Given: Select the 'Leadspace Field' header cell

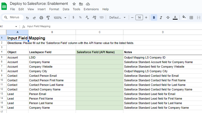Looking at the screenshot, I should click(x=52, y=52).
